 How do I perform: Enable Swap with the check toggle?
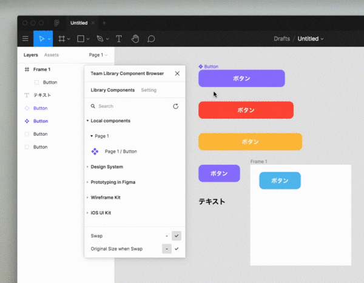tap(177, 236)
